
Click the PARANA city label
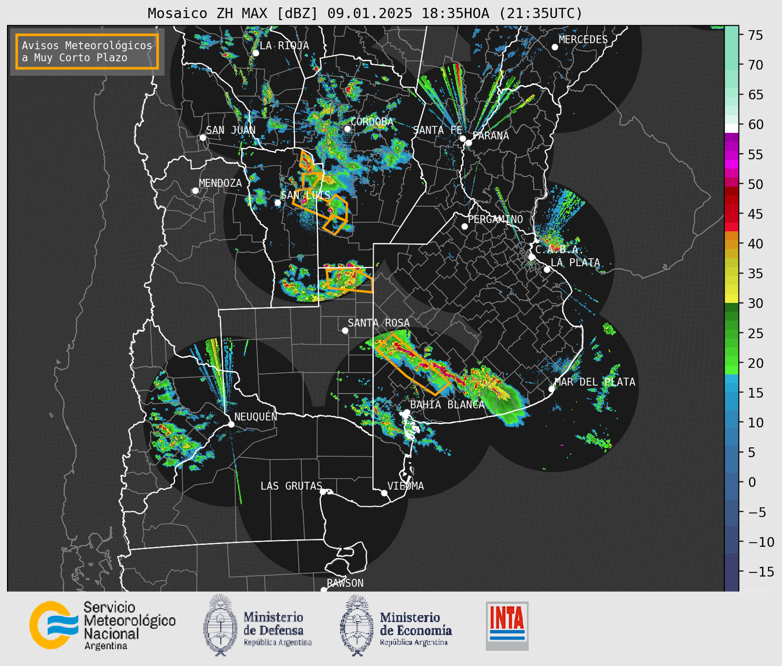pyautogui.click(x=490, y=136)
